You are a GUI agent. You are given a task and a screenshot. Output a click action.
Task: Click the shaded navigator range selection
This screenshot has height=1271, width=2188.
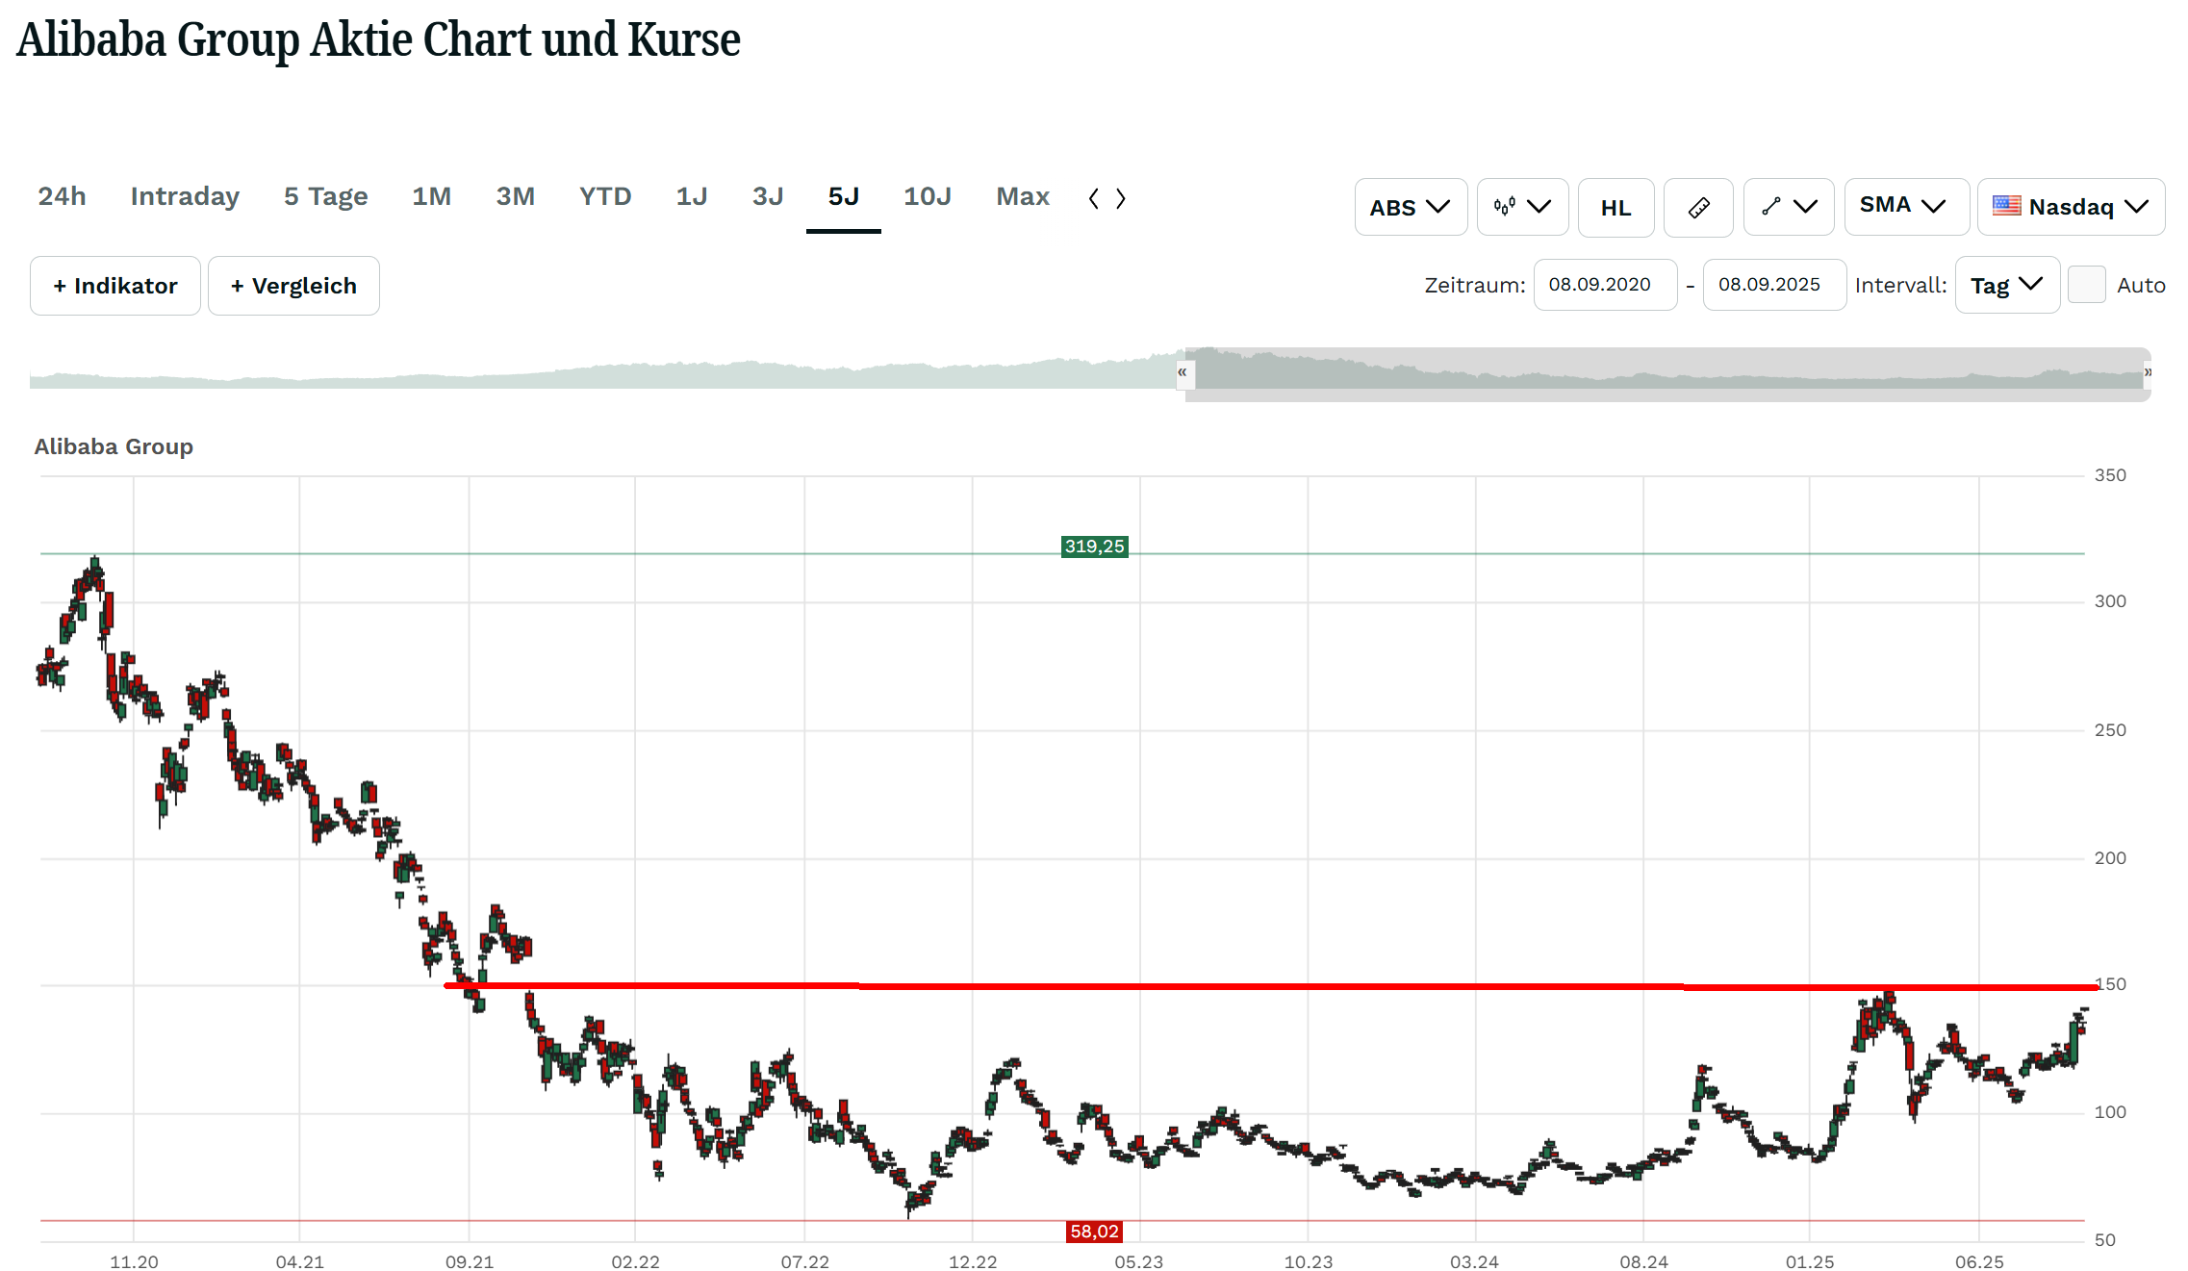(1667, 373)
